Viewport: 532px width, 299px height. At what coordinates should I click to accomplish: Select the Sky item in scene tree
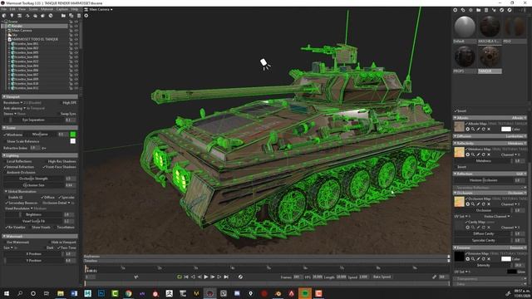[x=14, y=35]
